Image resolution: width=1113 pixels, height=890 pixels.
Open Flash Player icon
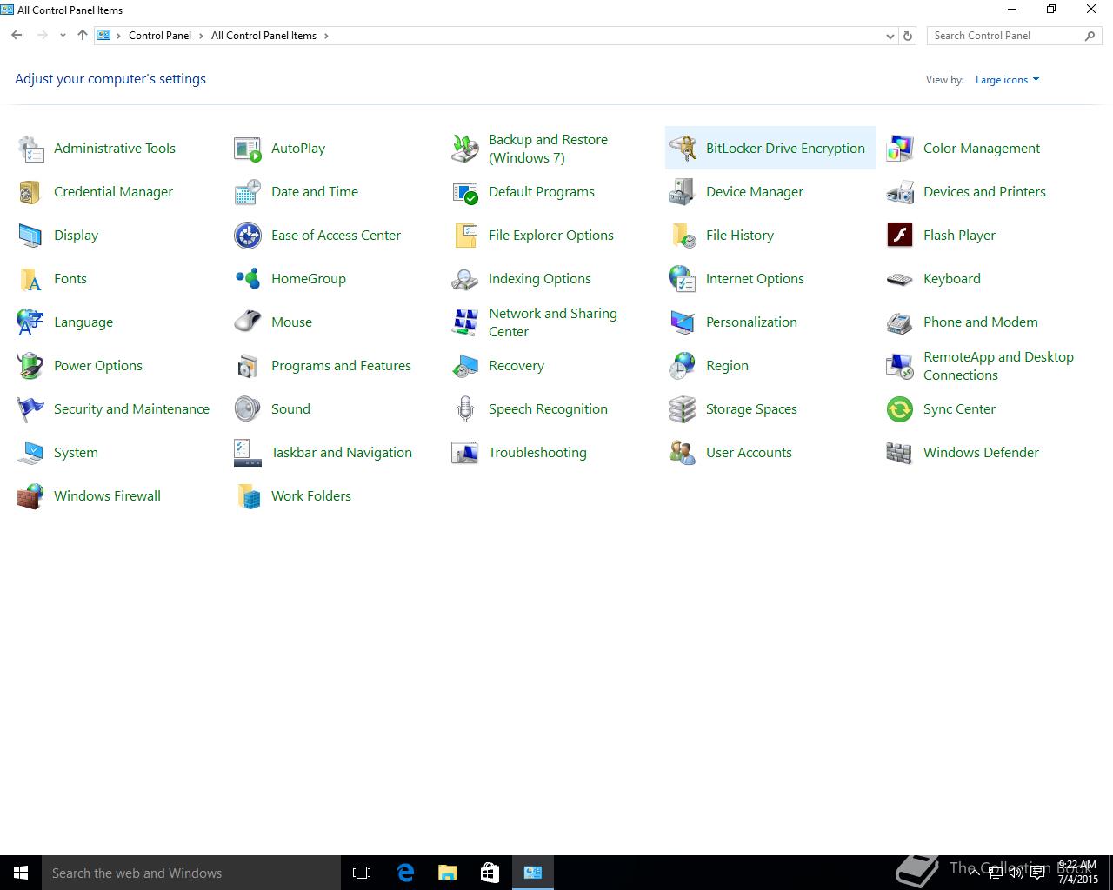point(900,236)
